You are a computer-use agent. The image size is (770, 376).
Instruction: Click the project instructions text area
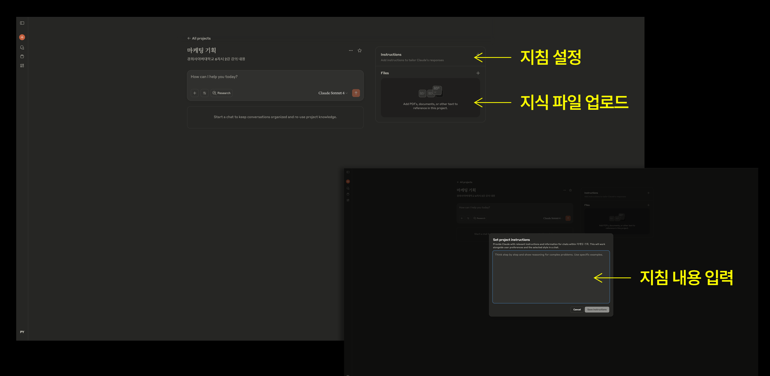(551, 277)
